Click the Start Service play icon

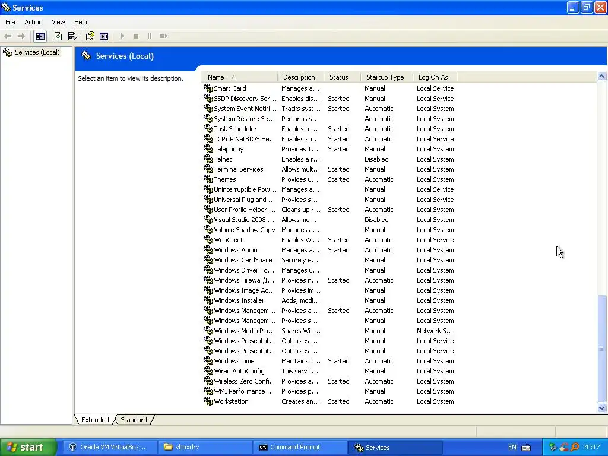click(122, 36)
